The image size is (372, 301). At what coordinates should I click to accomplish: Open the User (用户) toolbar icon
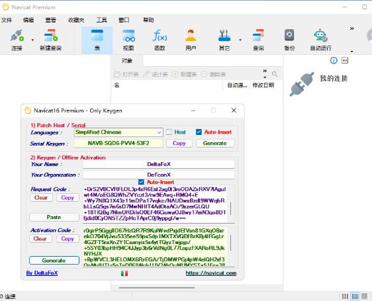coord(191,36)
